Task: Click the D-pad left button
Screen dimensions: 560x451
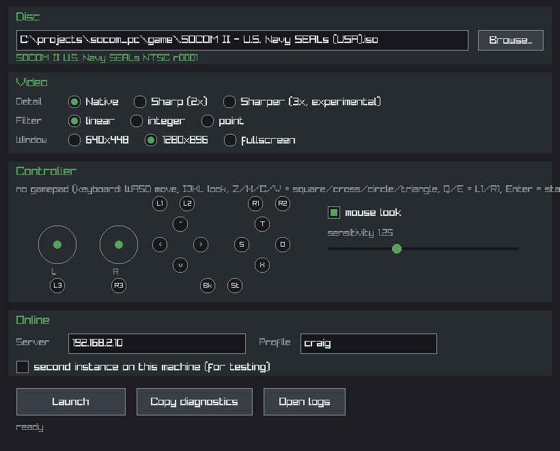Action: tap(160, 245)
